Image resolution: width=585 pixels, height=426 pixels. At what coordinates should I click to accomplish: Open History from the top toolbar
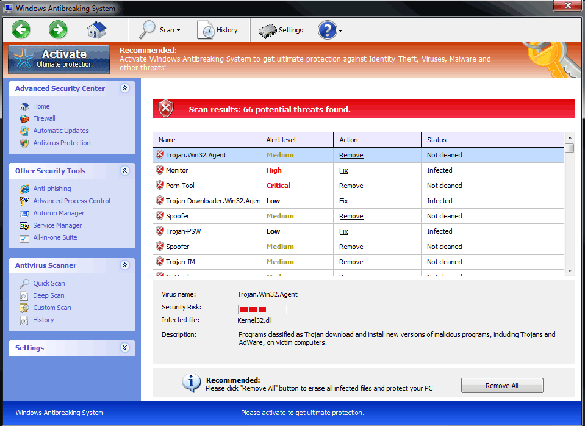click(218, 30)
